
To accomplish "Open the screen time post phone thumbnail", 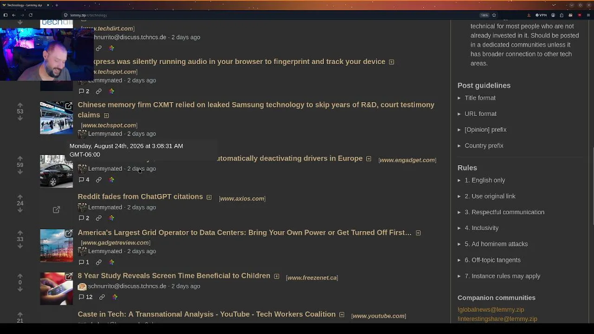I will [x=56, y=289].
